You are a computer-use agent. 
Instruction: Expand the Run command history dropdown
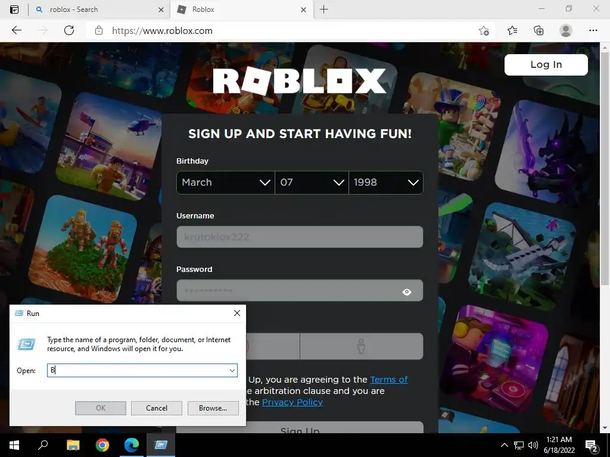tap(232, 370)
